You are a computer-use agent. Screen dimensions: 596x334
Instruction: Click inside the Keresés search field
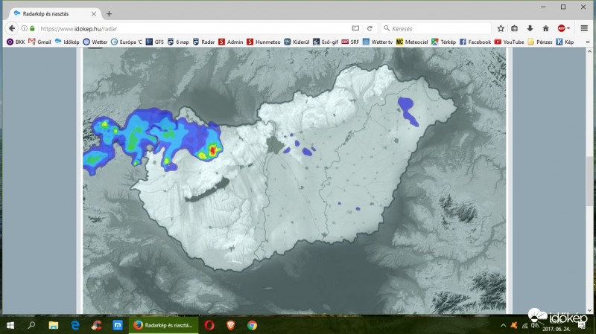point(432,28)
